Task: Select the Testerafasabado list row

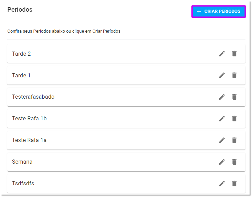Action: tap(126, 97)
